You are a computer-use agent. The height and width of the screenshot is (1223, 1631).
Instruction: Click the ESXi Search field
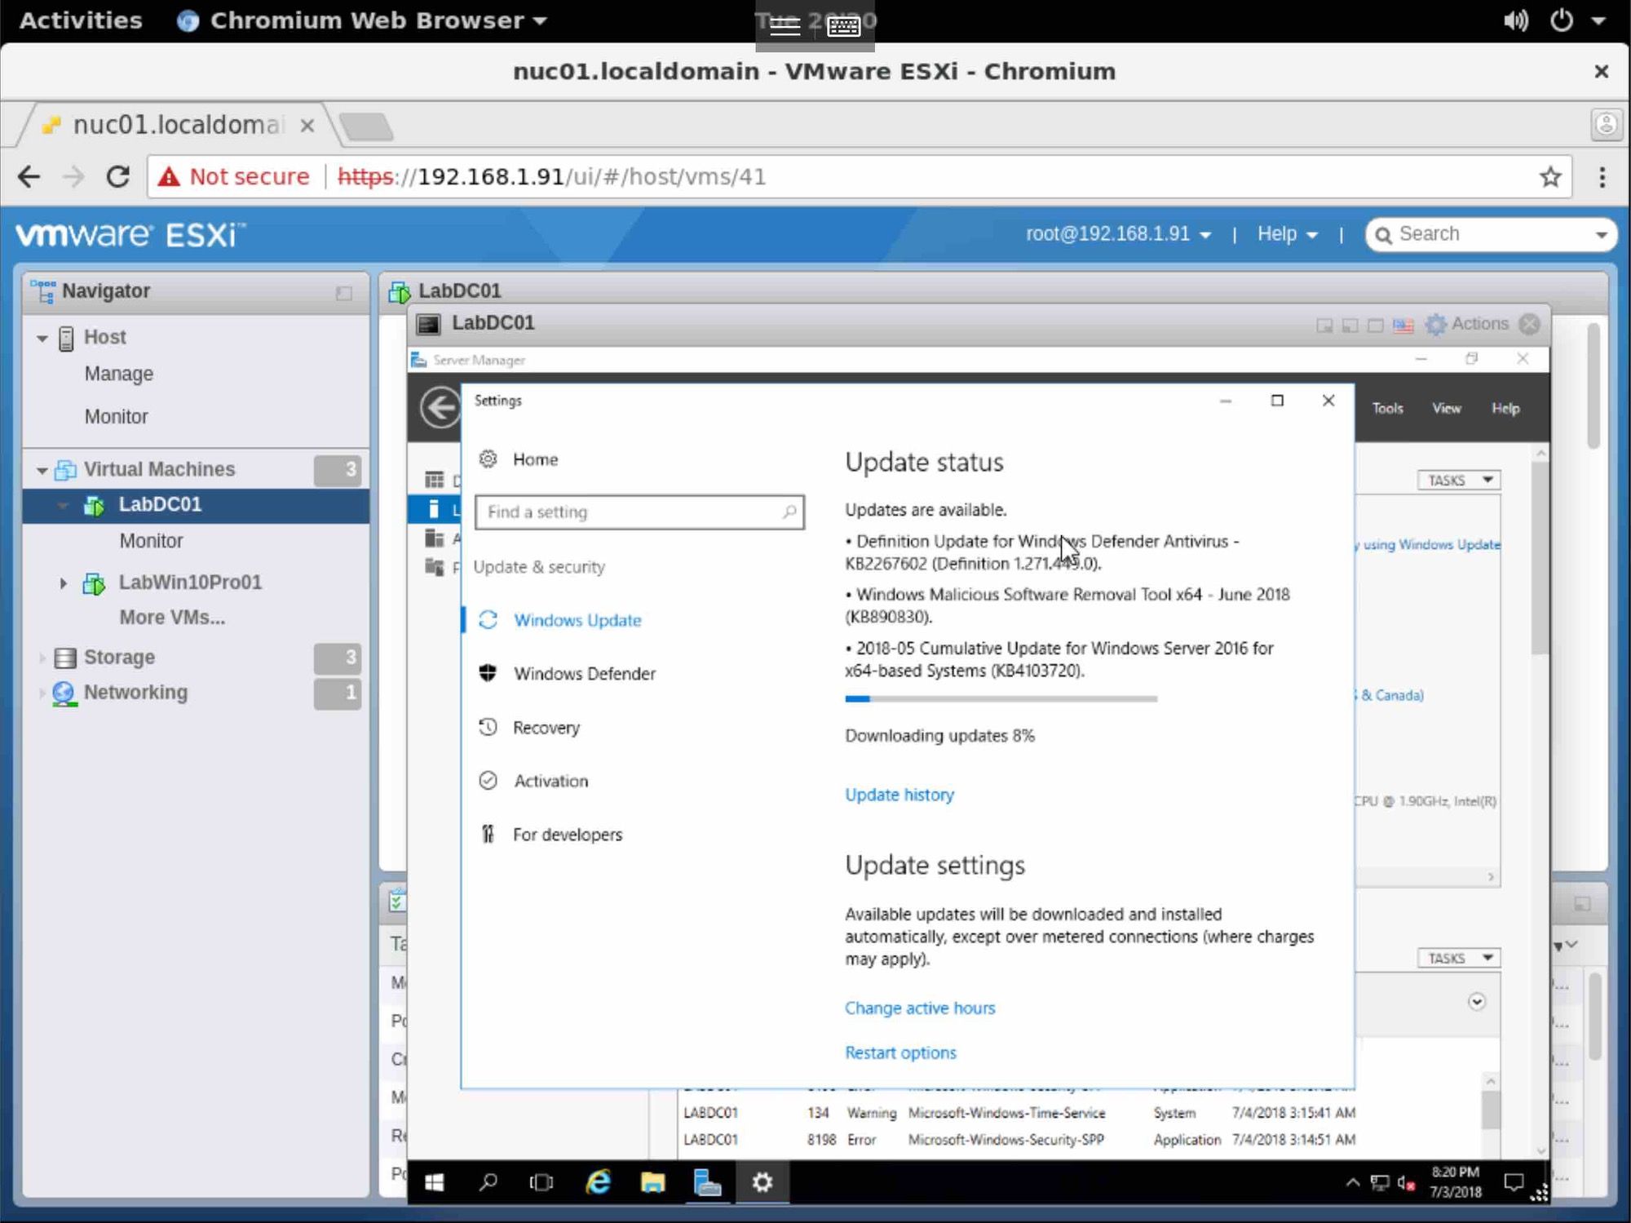(1492, 234)
